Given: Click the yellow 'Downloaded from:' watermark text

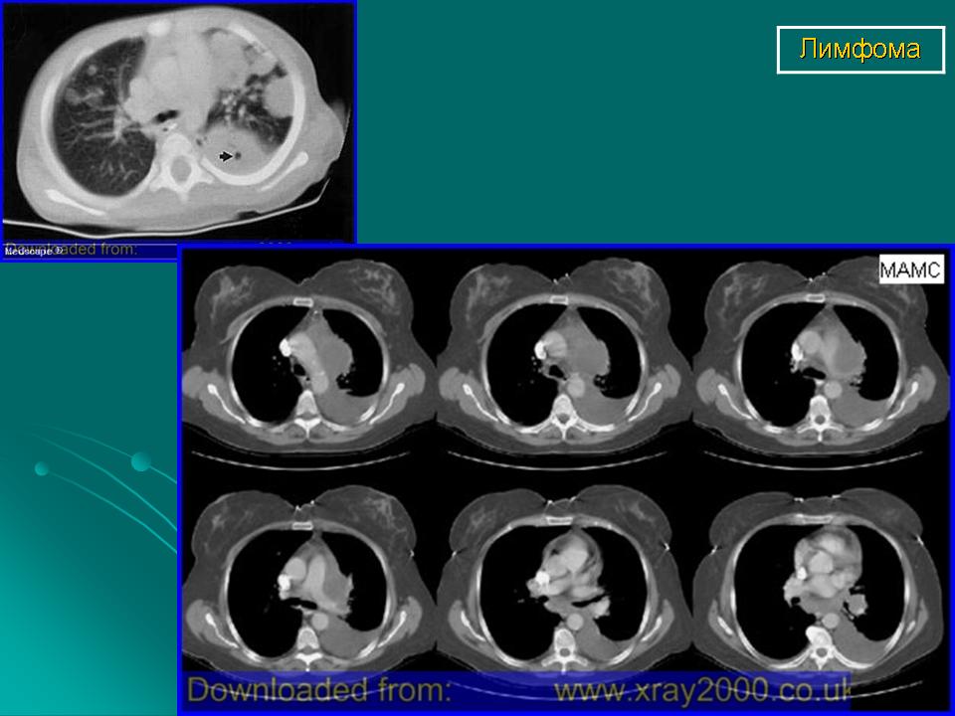Looking at the screenshot, I should pos(319,688).
